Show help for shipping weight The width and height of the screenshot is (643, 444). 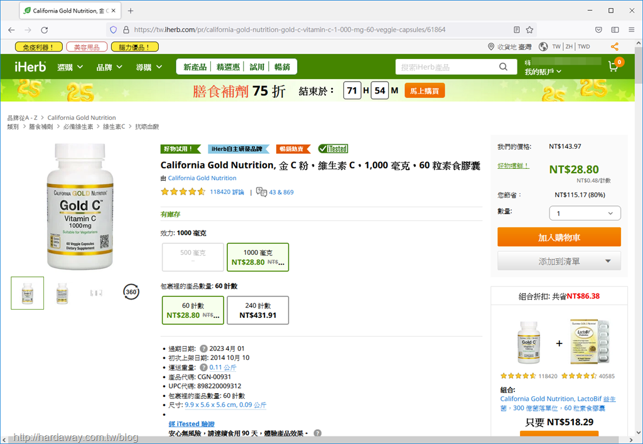coord(203,367)
